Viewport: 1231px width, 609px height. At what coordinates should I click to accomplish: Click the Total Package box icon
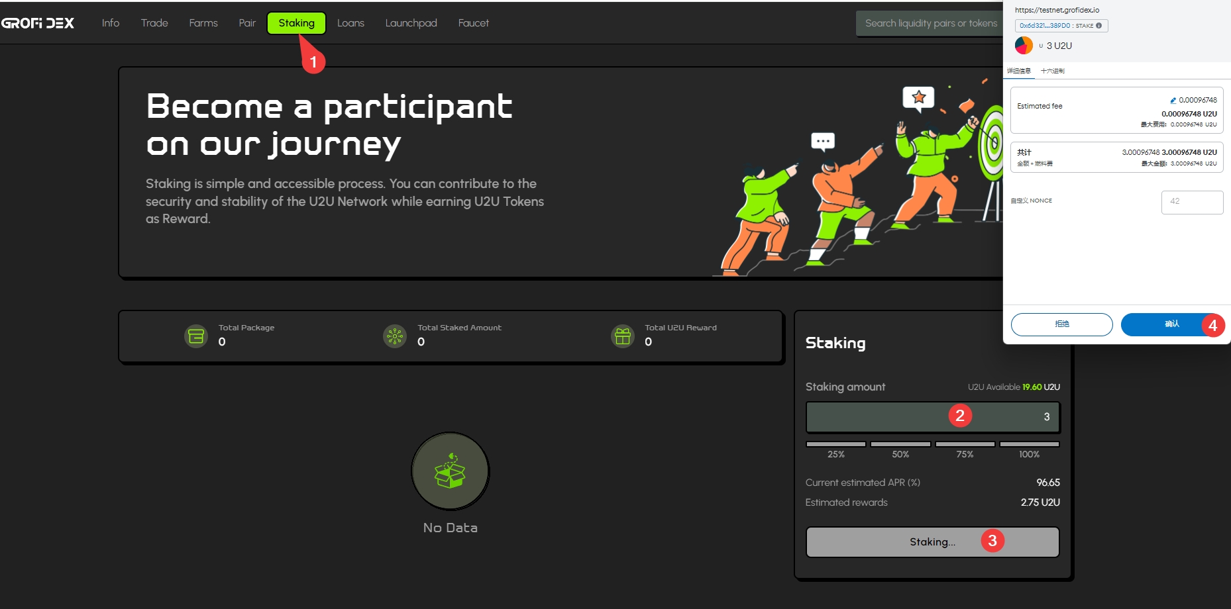tap(196, 336)
